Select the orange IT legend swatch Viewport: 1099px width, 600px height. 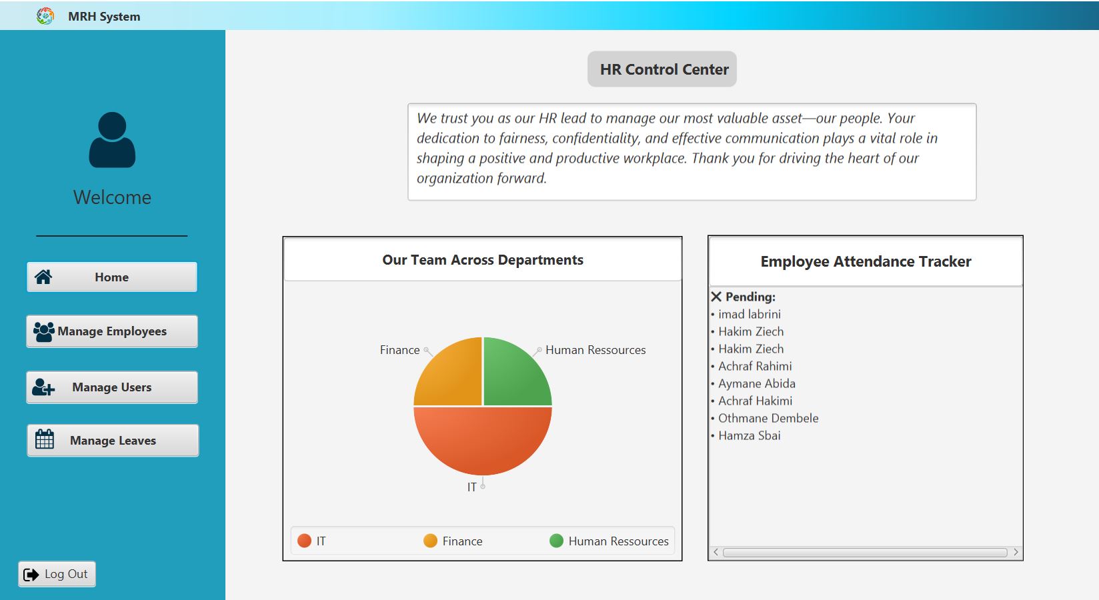click(305, 541)
